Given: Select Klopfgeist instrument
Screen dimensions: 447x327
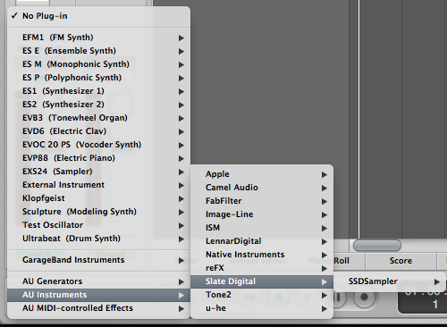Looking at the screenshot, I should [98, 198].
